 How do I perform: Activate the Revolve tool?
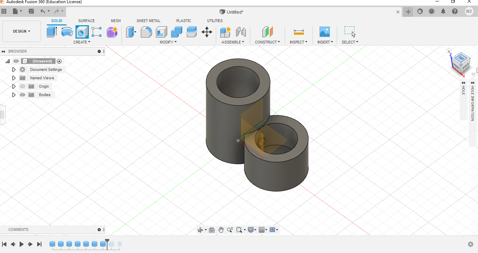[x=67, y=32]
